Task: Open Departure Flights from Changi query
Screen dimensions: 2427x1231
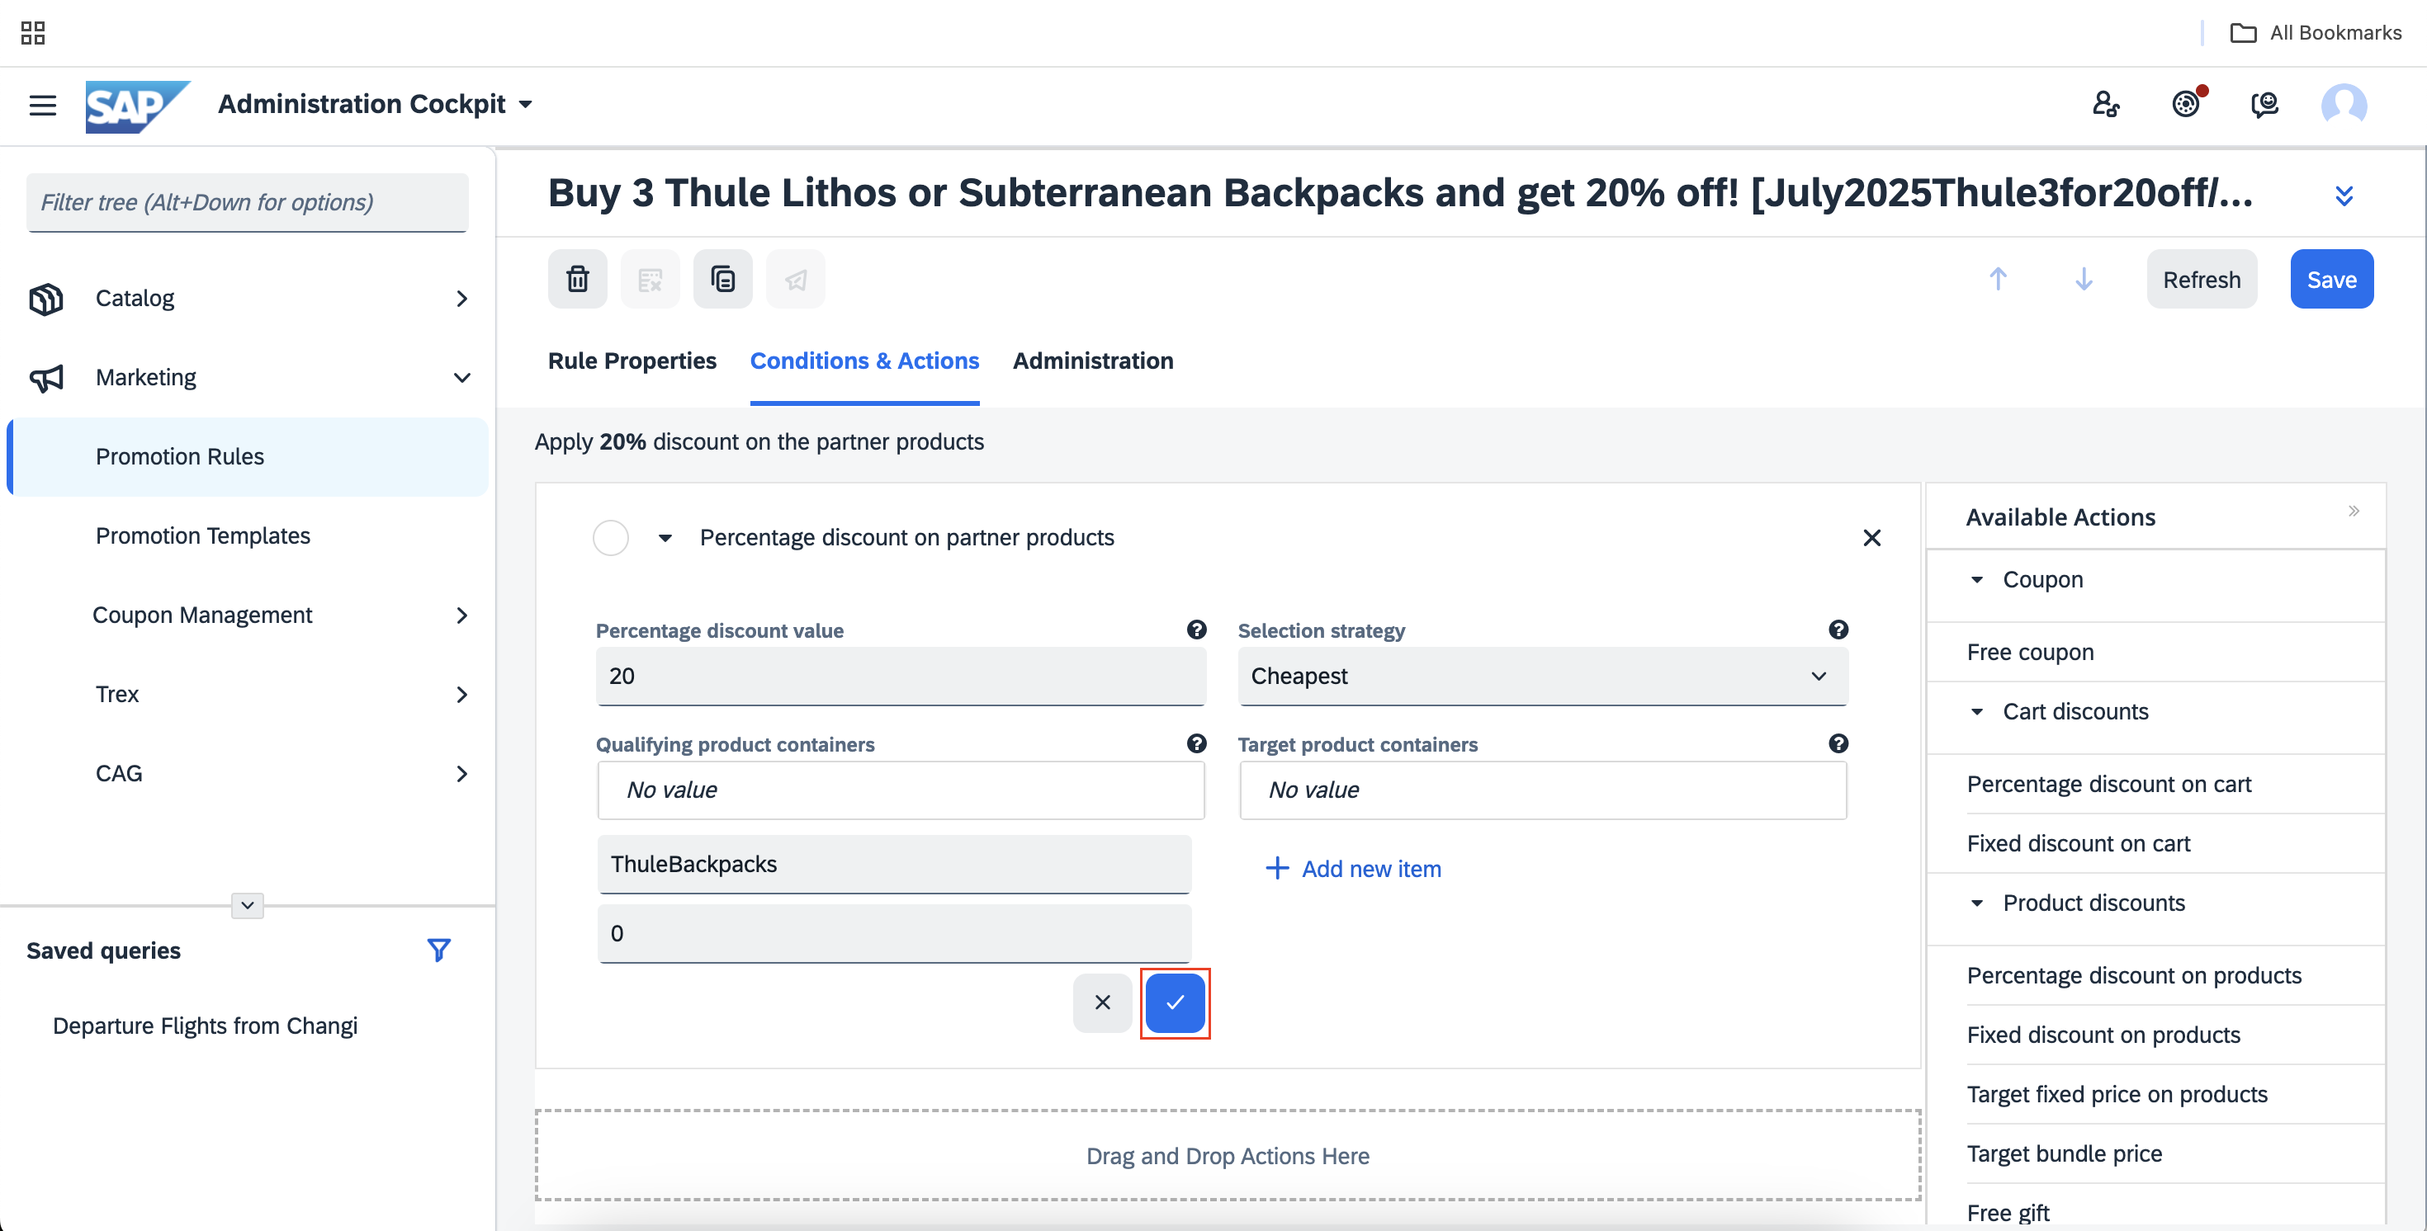Action: pos(205,1026)
